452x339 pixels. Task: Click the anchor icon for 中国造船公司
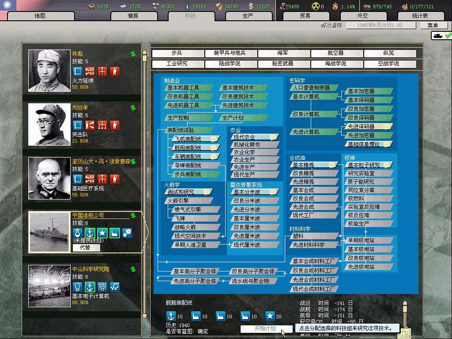pos(90,233)
